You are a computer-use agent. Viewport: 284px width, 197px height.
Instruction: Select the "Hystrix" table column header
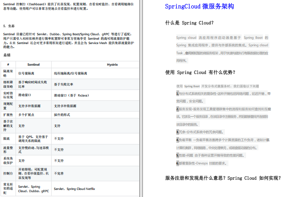click(x=112, y=64)
